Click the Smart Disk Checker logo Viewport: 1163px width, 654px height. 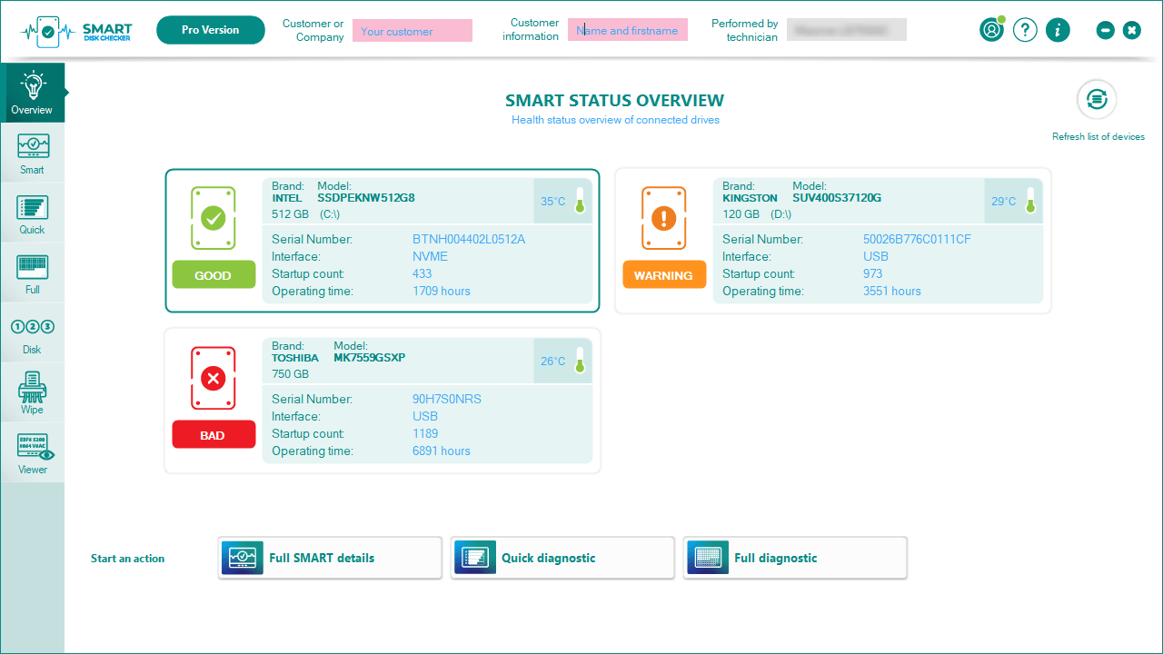coord(76,31)
